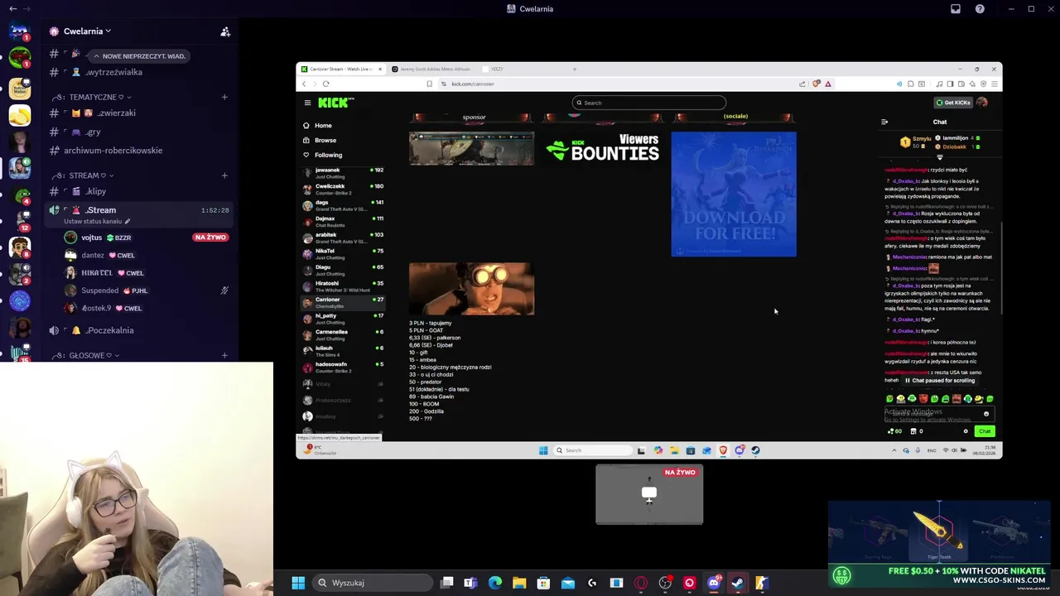Image resolution: width=1060 pixels, height=596 pixels.
Task: Click the Kick search field
Action: [649, 103]
